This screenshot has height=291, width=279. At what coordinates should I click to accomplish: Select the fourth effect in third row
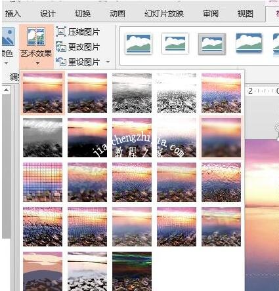point(177,182)
